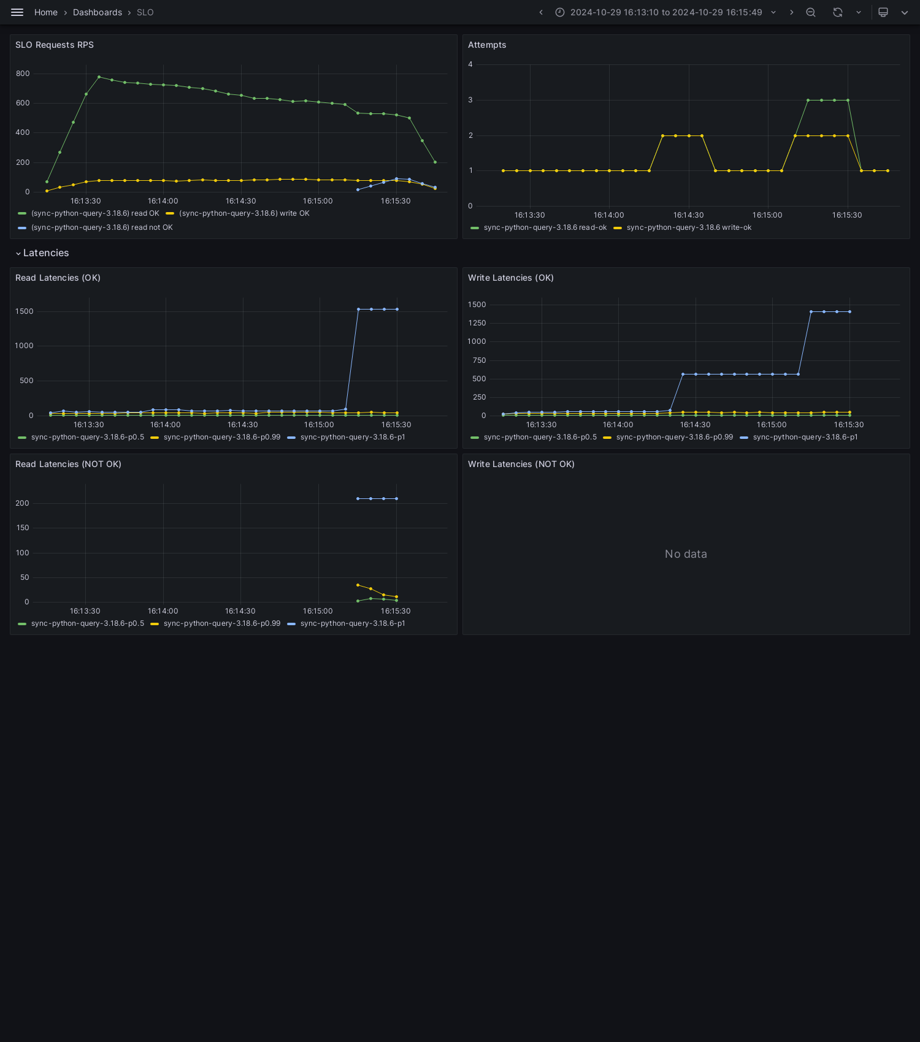
Task: Toggle p1 series in Write Latencies (OK) legend
Action: coord(805,437)
